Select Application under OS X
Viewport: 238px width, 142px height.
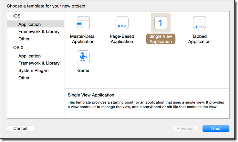[29, 56]
